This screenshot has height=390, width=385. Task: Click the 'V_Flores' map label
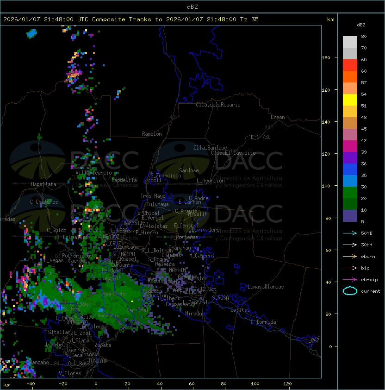(70, 373)
